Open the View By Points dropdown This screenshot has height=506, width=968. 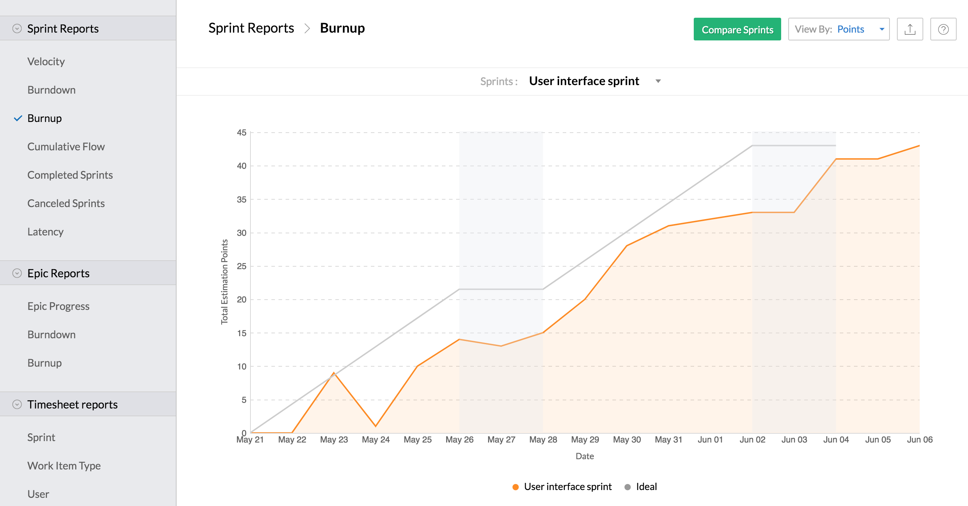coord(839,29)
